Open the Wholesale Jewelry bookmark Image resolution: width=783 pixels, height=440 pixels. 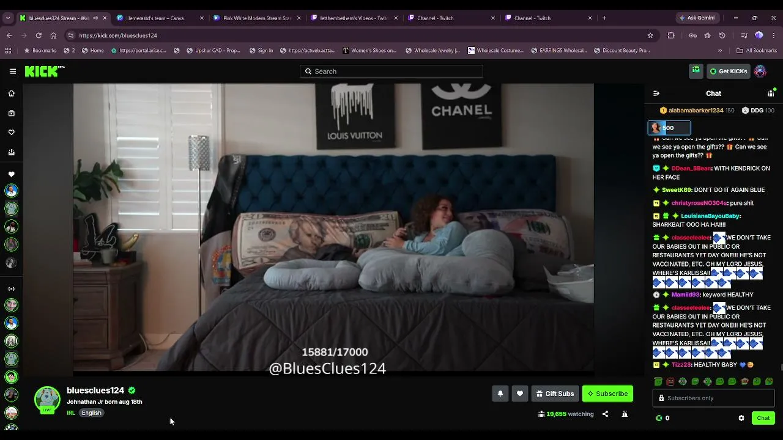(x=432, y=51)
